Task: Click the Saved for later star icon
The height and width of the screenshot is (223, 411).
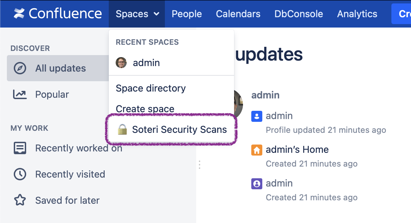Action: (20, 200)
